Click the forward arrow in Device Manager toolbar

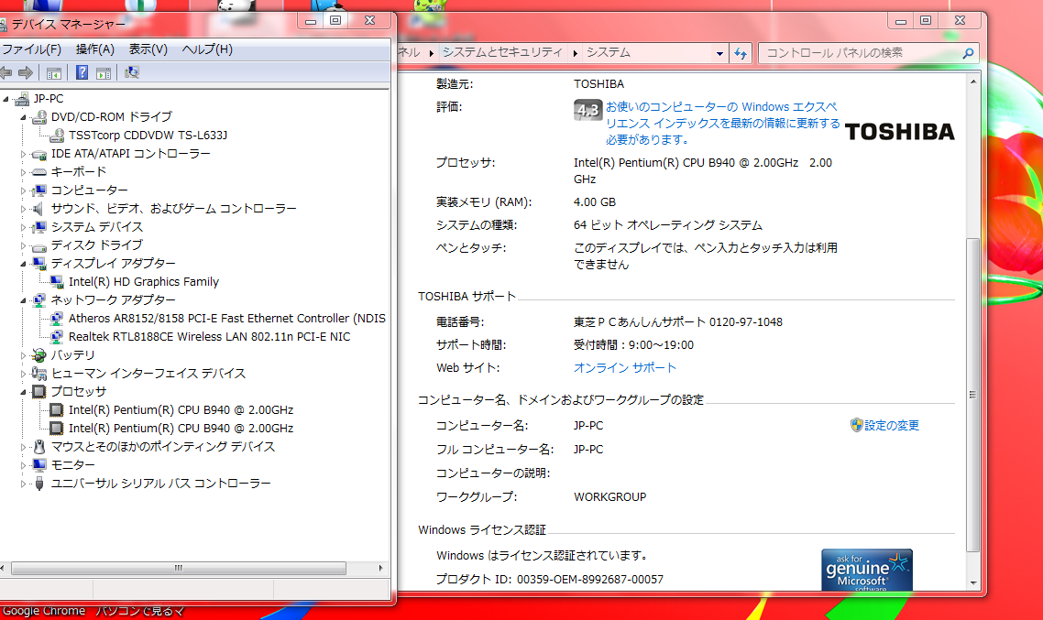point(26,72)
